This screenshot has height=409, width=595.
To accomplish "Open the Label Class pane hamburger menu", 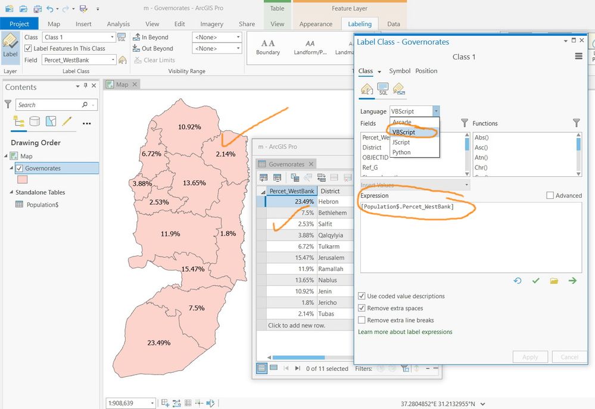I will click(578, 56).
